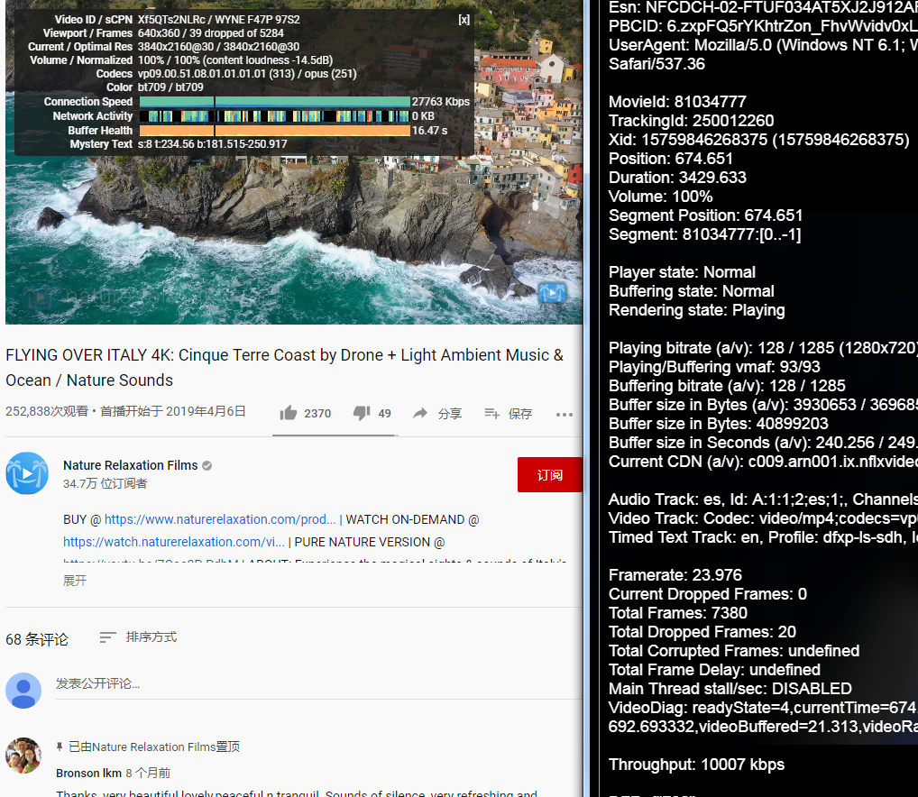Open the naturerelaxation.com/prod... buy link
The image size is (918, 797).
220,519
